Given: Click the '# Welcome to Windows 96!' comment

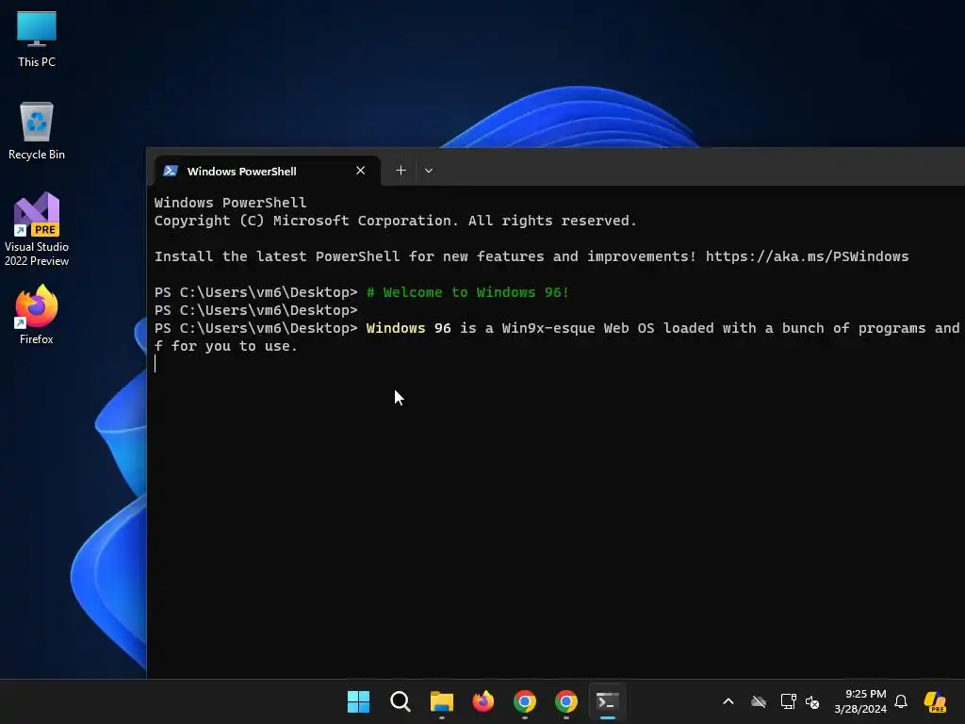Looking at the screenshot, I should click(467, 292).
